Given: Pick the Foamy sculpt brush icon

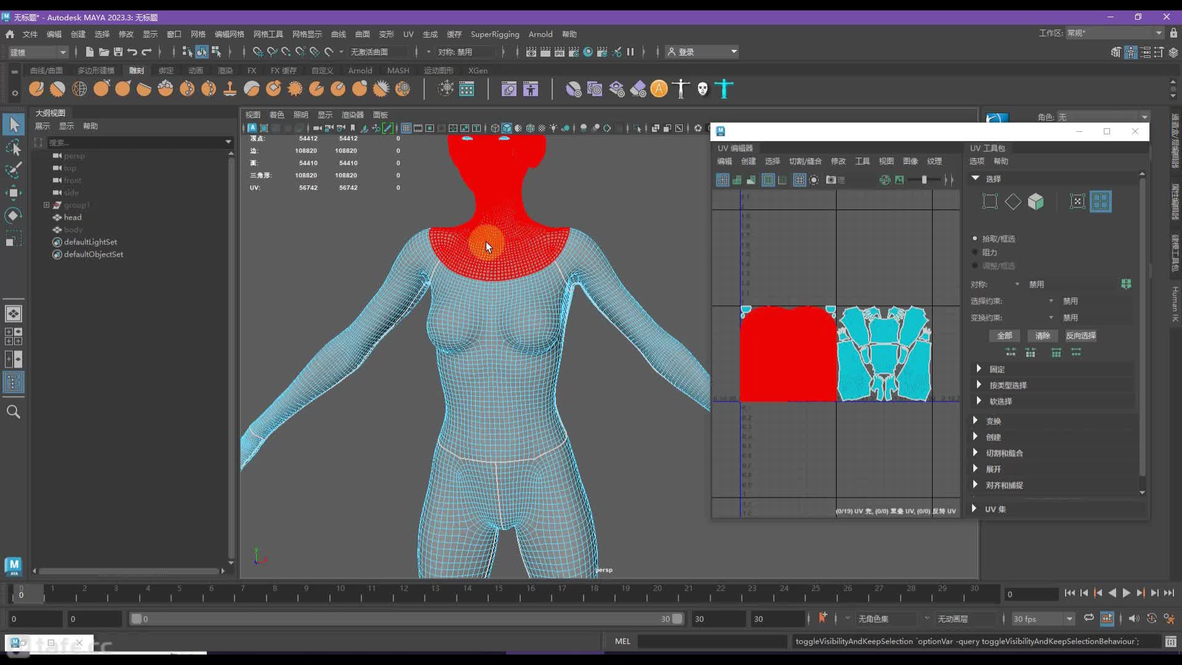Looking at the screenshot, I should coord(166,89).
